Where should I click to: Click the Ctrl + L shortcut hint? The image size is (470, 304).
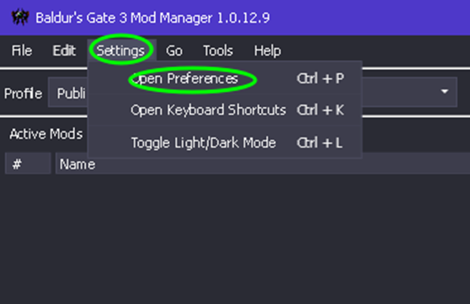point(319,142)
